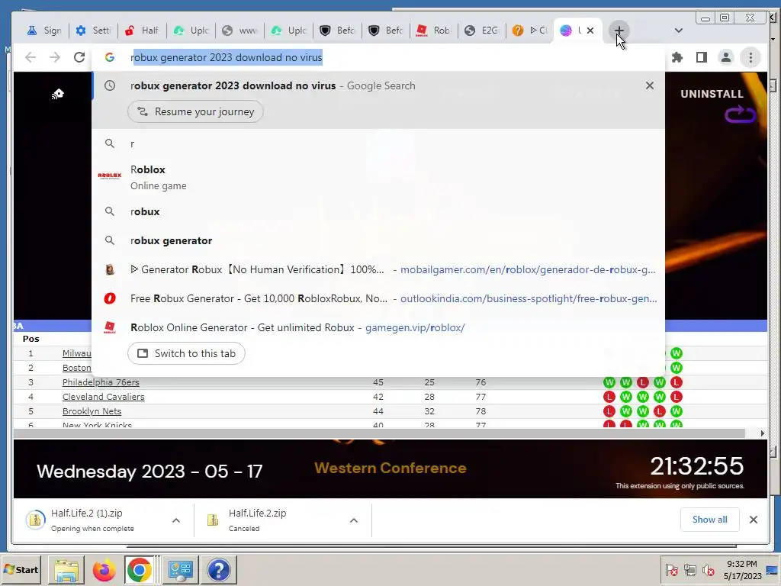Click the browser back arrow
This screenshot has height=586, width=781.
[31, 57]
